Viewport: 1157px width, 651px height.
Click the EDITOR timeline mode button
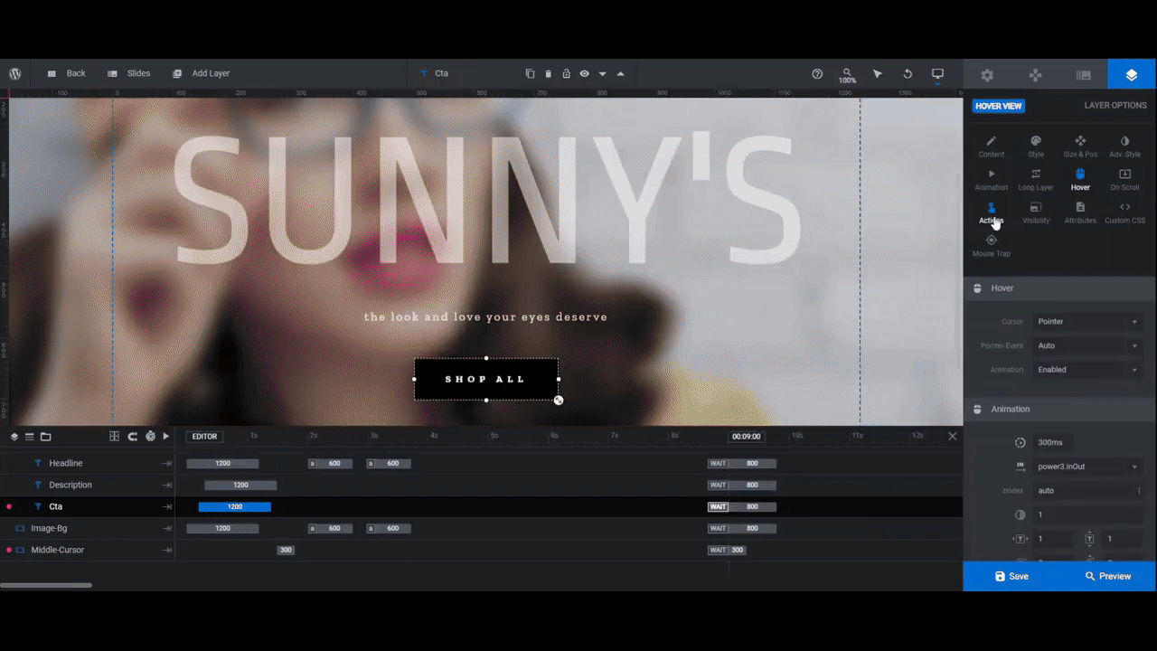click(x=204, y=436)
